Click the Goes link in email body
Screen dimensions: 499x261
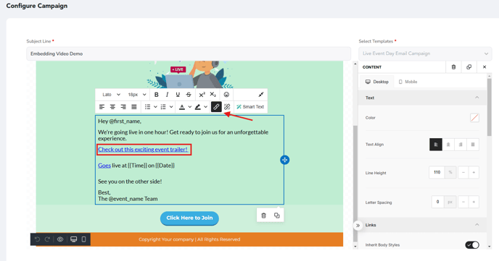coord(104,166)
